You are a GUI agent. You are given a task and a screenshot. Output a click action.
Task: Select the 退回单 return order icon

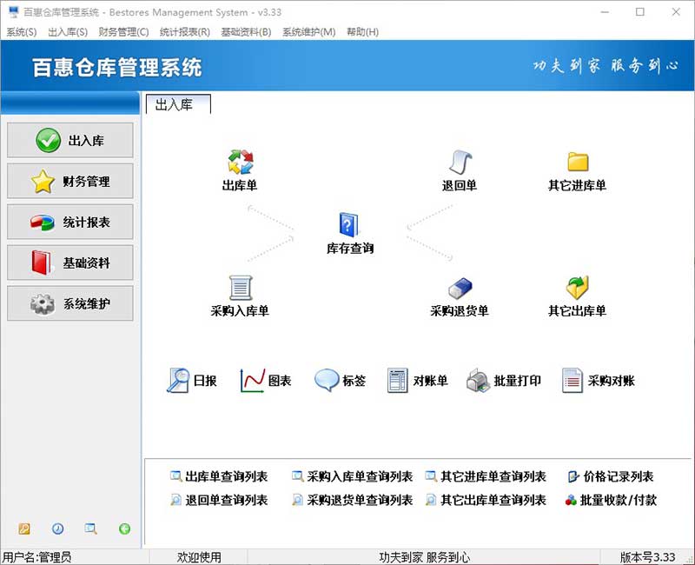(460, 163)
